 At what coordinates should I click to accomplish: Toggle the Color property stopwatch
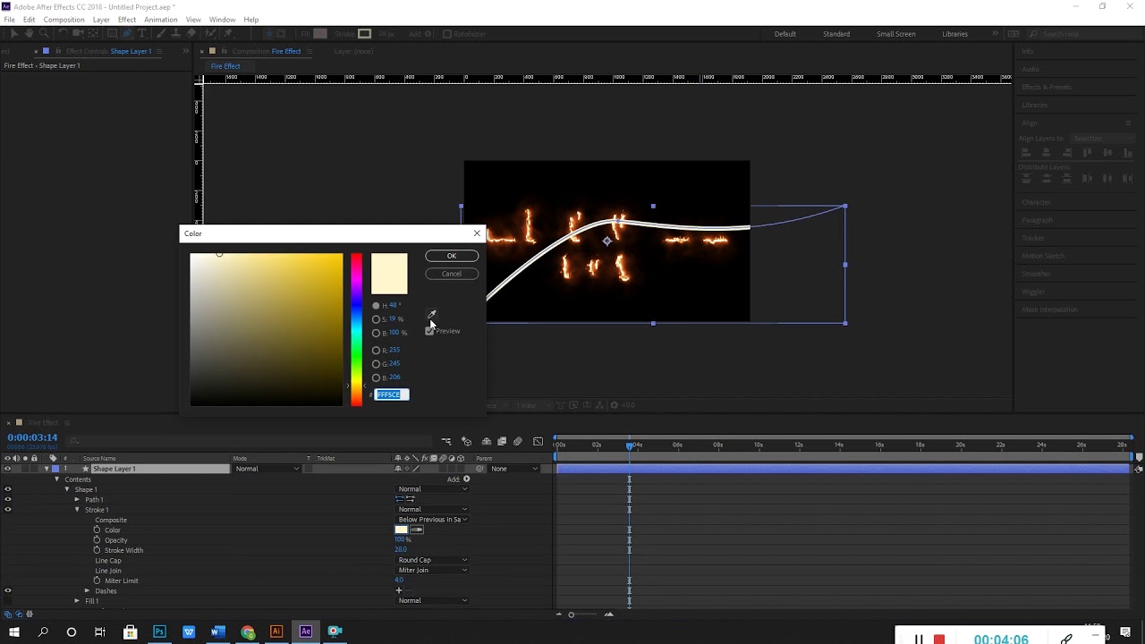[x=97, y=530]
